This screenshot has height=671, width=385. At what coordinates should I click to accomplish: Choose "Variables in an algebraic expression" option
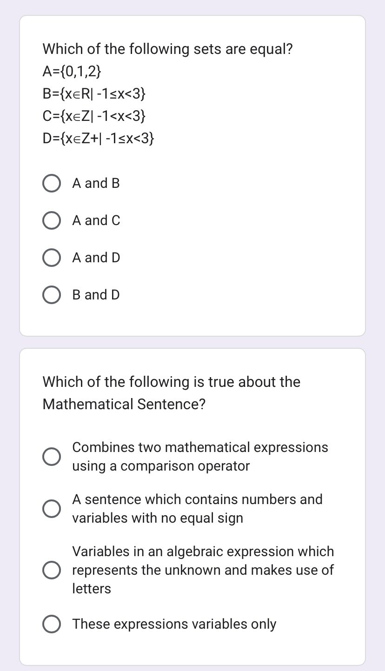(52, 570)
